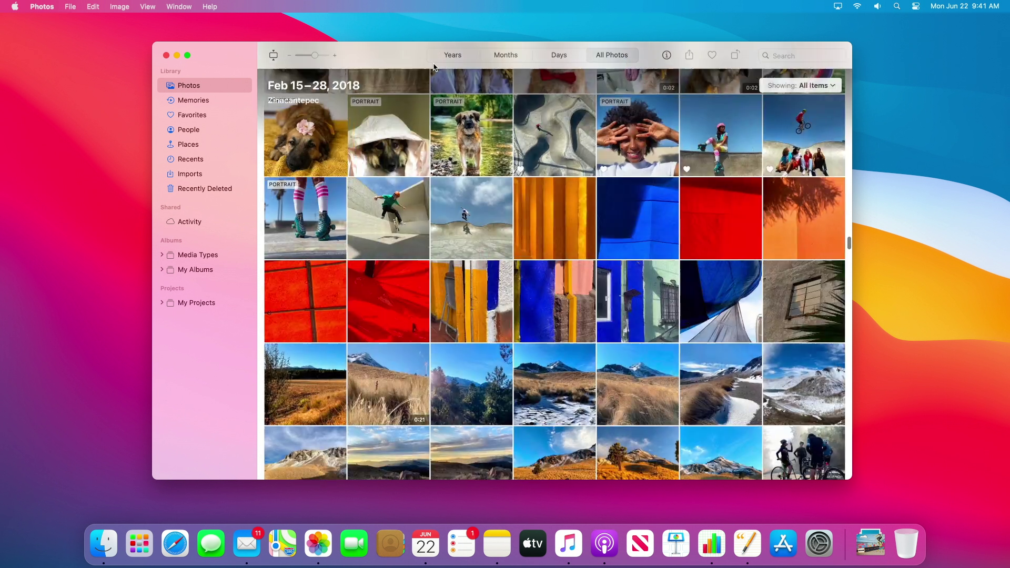The width and height of the screenshot is (1010, 568).
Task: Open the Window menu
Action: tap(179, 6)
